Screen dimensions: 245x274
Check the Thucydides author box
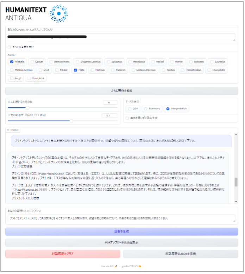(209, 70)
